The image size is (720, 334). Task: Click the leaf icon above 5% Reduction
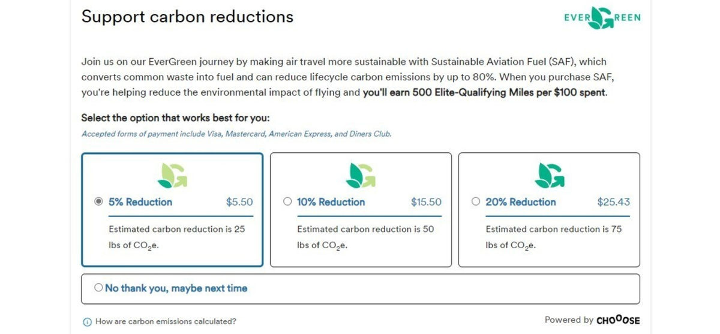pos(172,174)
